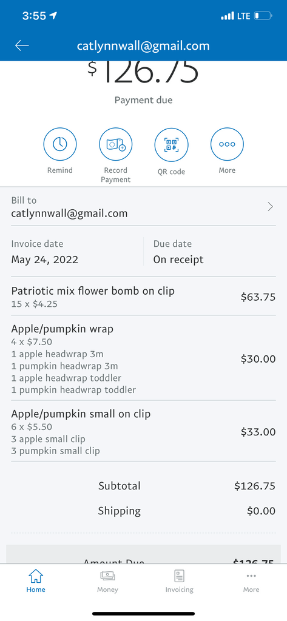The width and height of the screenshot is (287, 621).
Task: Open Record Payment icon
Action: (115, 144)
